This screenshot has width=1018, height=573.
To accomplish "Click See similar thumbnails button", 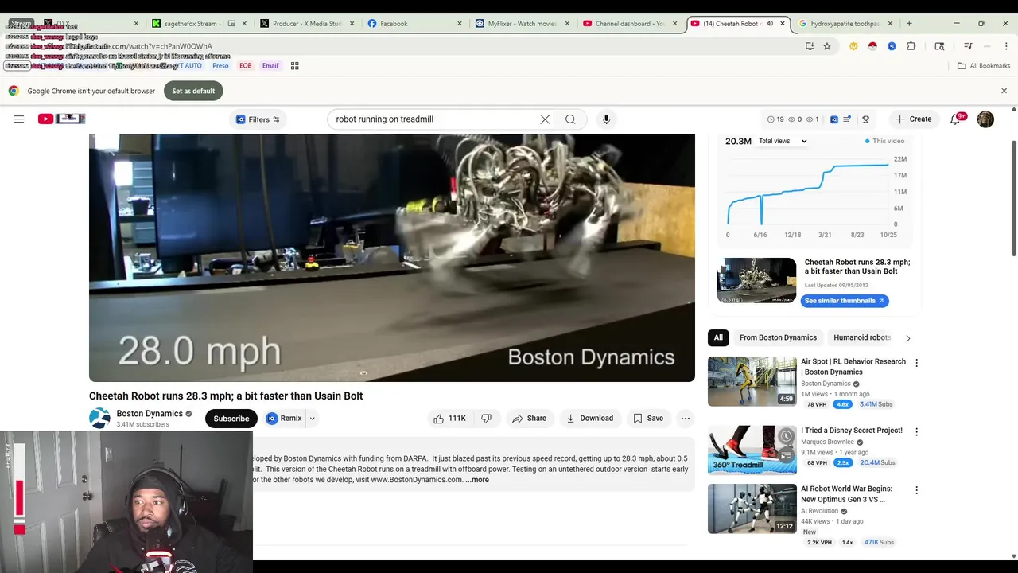I will 844,301.
